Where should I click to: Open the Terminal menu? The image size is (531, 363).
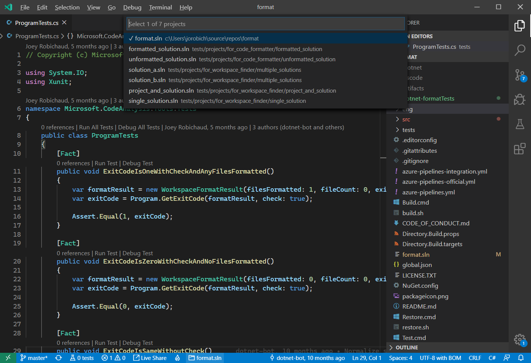click(x=160, y=7)
